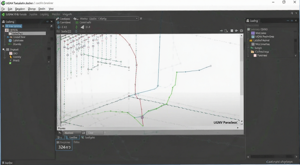This screenshot has width=300, height=165.
Task: Select the Woo.loneffas row in right tree
Action: pos(260,44)
